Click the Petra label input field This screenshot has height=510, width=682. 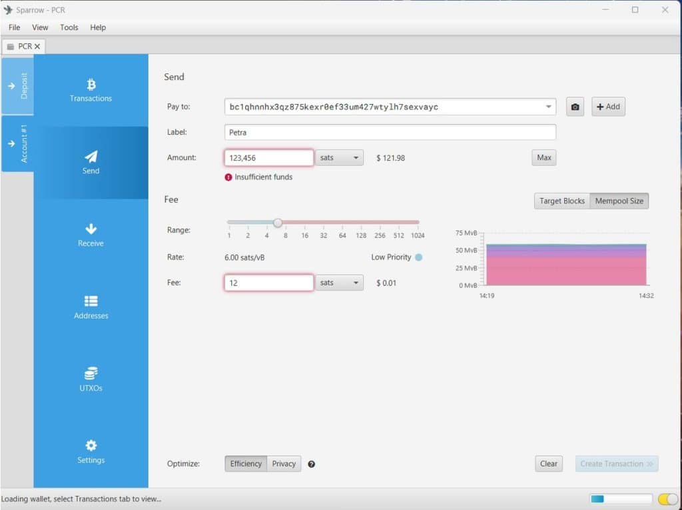390,132
